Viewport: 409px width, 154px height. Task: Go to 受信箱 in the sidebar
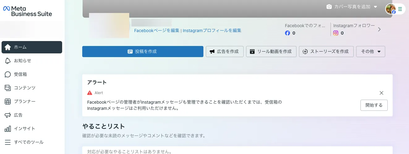(x=32, y=74)
